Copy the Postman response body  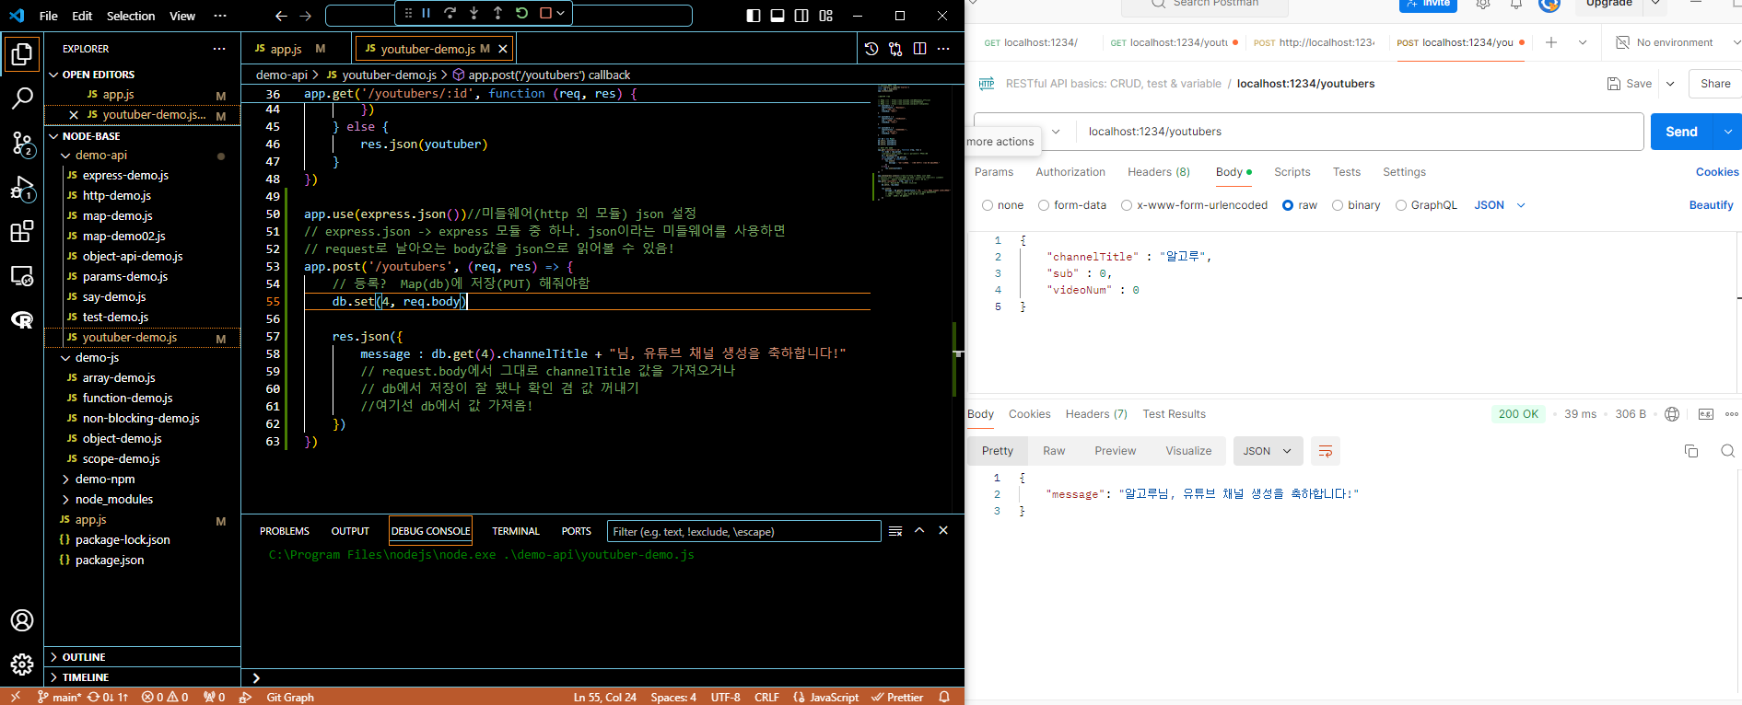pos(1691,451)
